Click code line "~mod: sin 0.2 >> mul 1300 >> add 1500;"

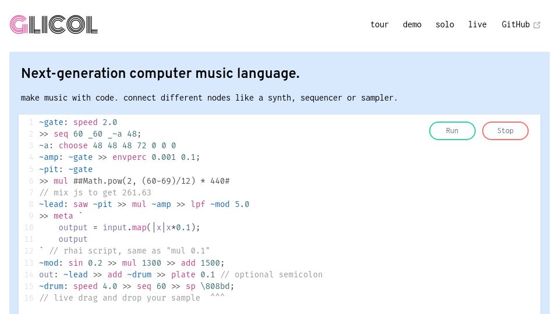point(132,263)
